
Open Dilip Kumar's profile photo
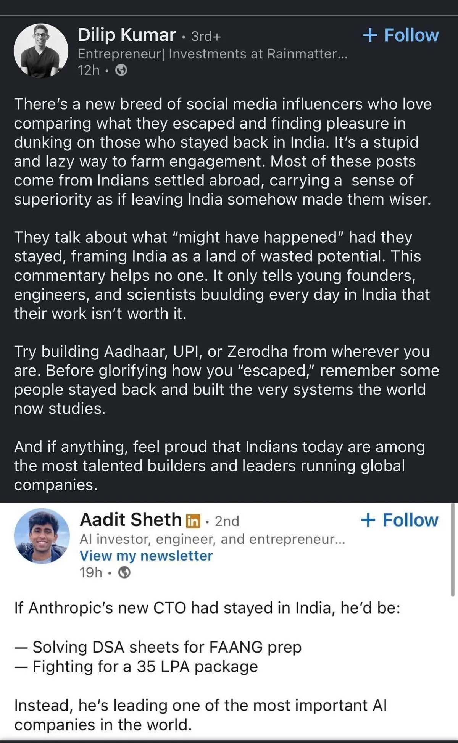41,51
